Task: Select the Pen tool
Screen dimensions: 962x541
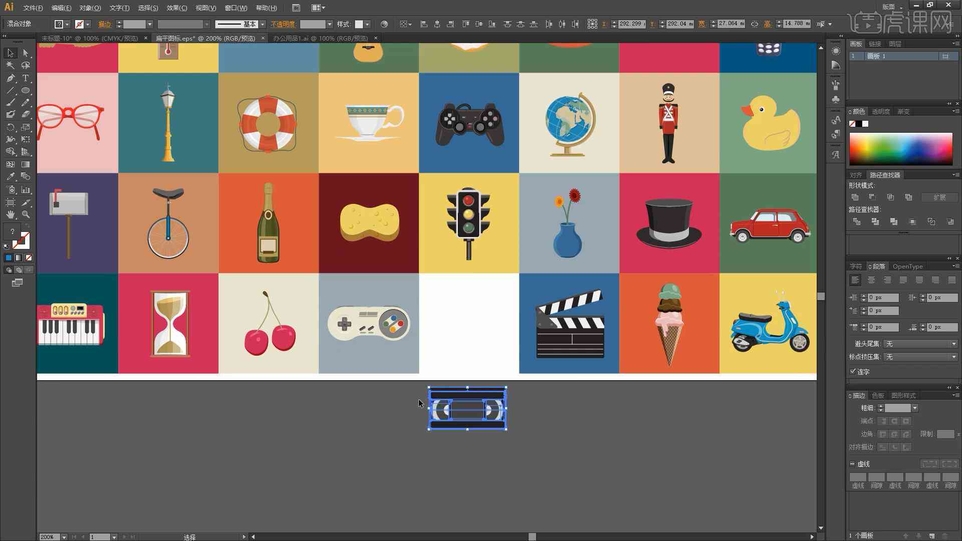Action: coord(9,77)
